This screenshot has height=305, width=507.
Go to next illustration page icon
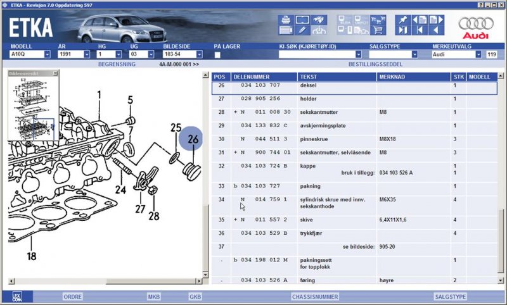pos(436,20)
